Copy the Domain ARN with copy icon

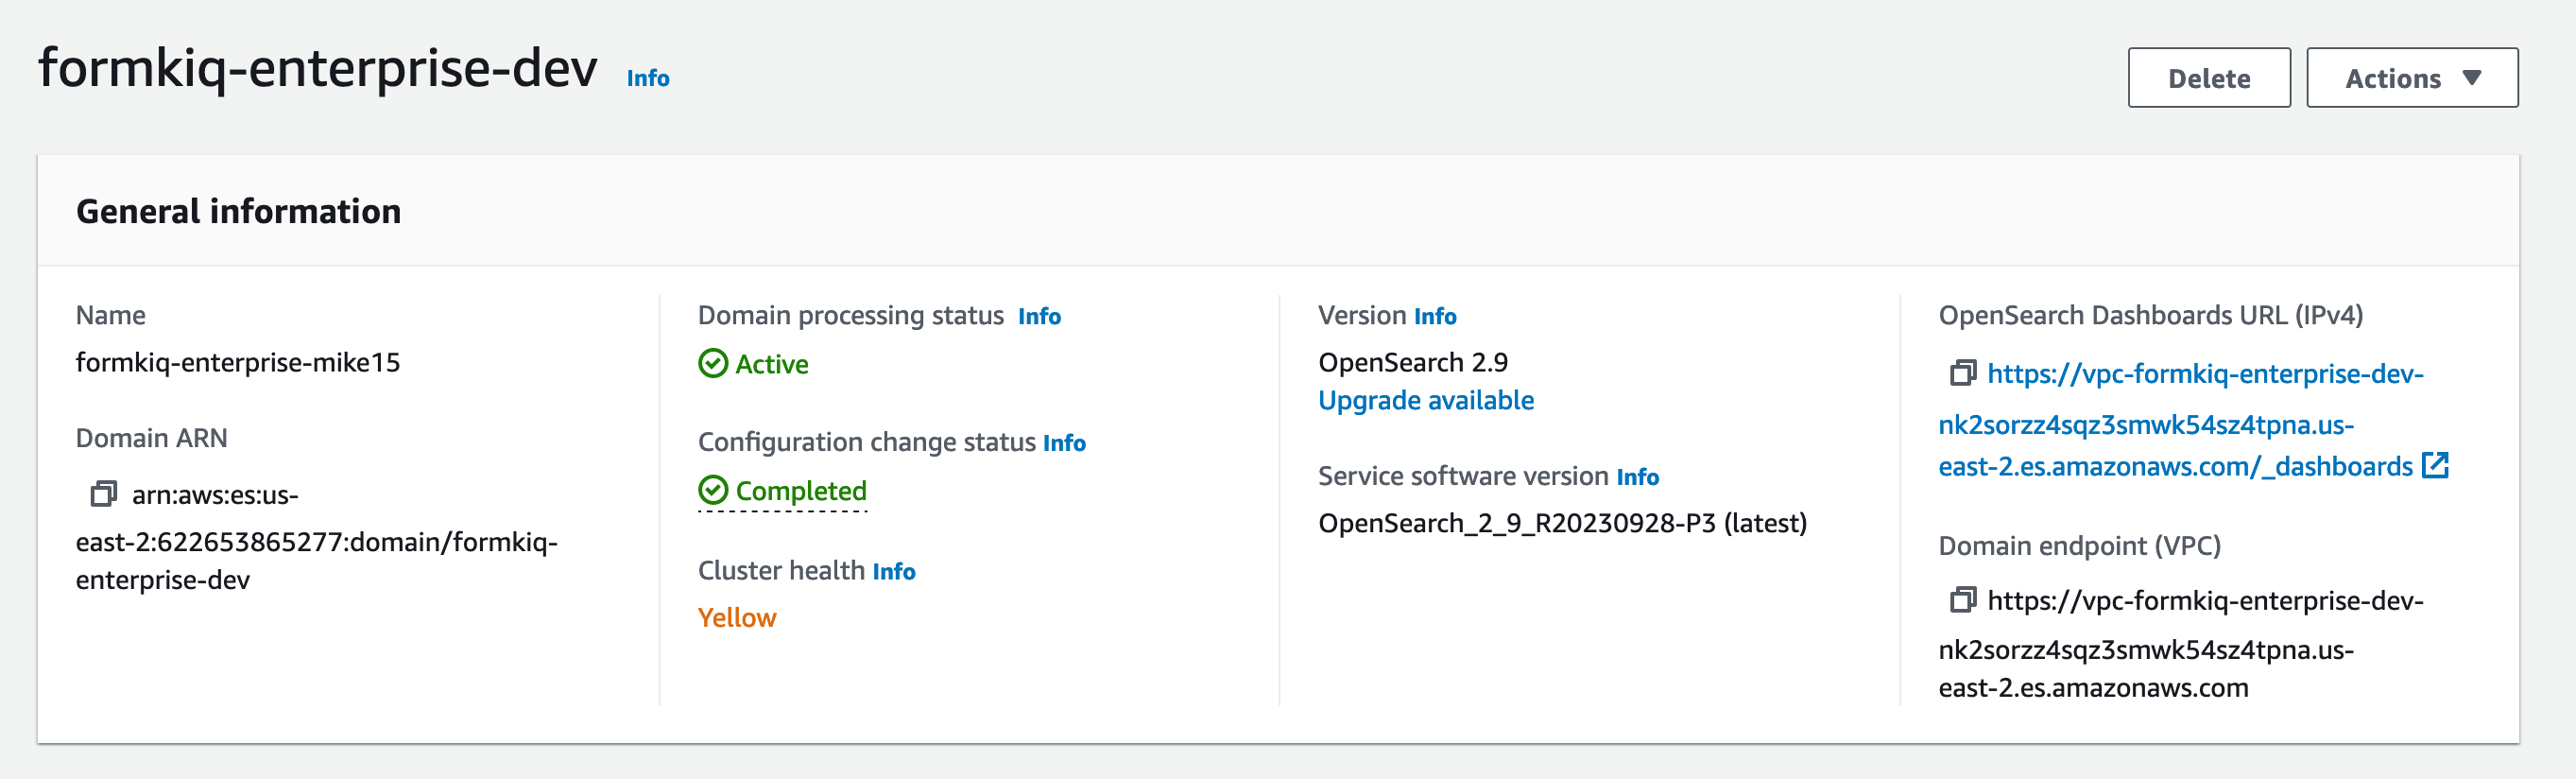tap(103, 494)
